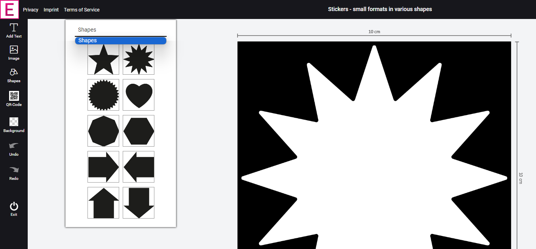
Task: Open the Shapes tool in sidebar
Action: (14, 75)
